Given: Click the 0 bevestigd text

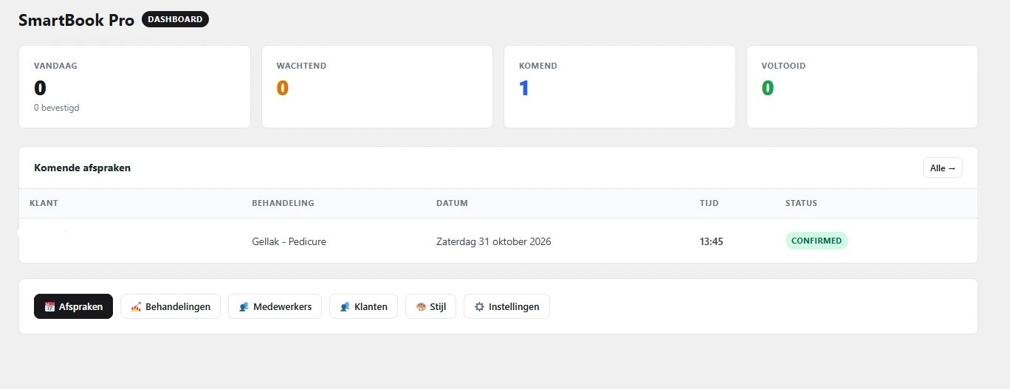Looking at the screenshot, I should pos(56,108).
